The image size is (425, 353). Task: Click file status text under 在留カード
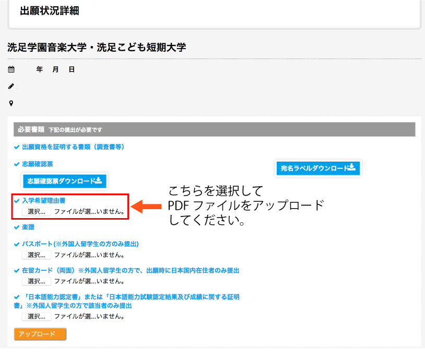pyautogui.click(x=89, y=281)
